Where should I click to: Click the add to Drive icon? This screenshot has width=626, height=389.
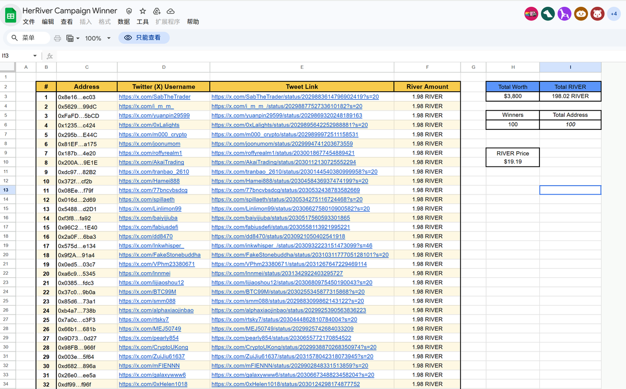[x=156, y=11]
